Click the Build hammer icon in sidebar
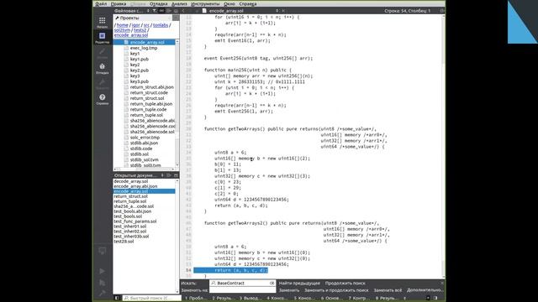The width and height of the screenshot is (538, 302). click(x=102, y=293)
